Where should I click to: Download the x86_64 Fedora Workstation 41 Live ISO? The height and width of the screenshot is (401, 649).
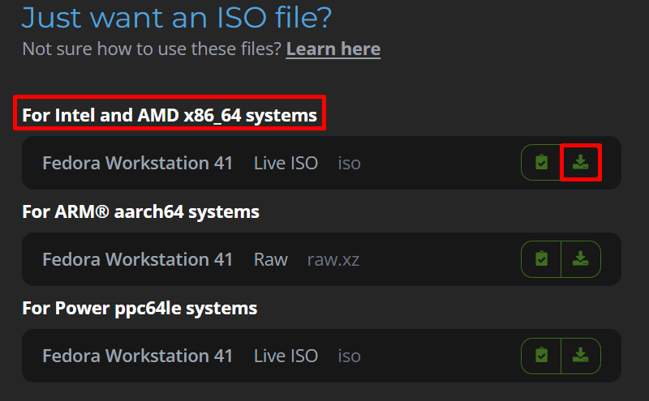coord(581,163)
